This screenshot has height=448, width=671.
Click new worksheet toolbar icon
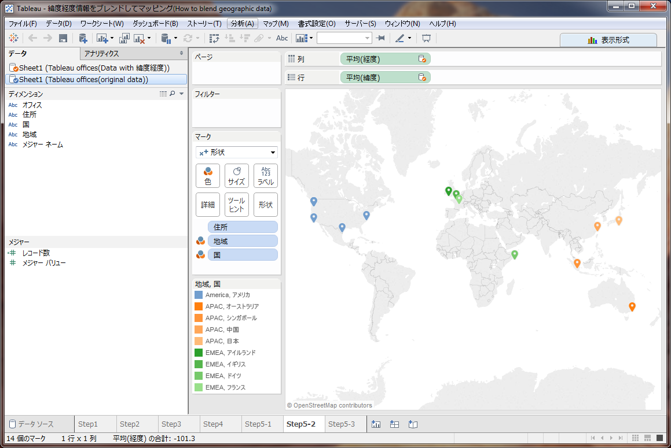102,39
